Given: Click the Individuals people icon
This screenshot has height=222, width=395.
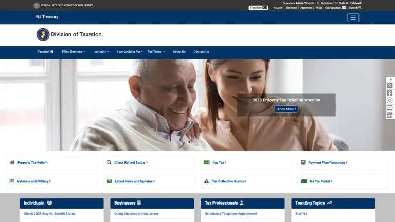Looking at the screenshot, I should pos(49,203).
